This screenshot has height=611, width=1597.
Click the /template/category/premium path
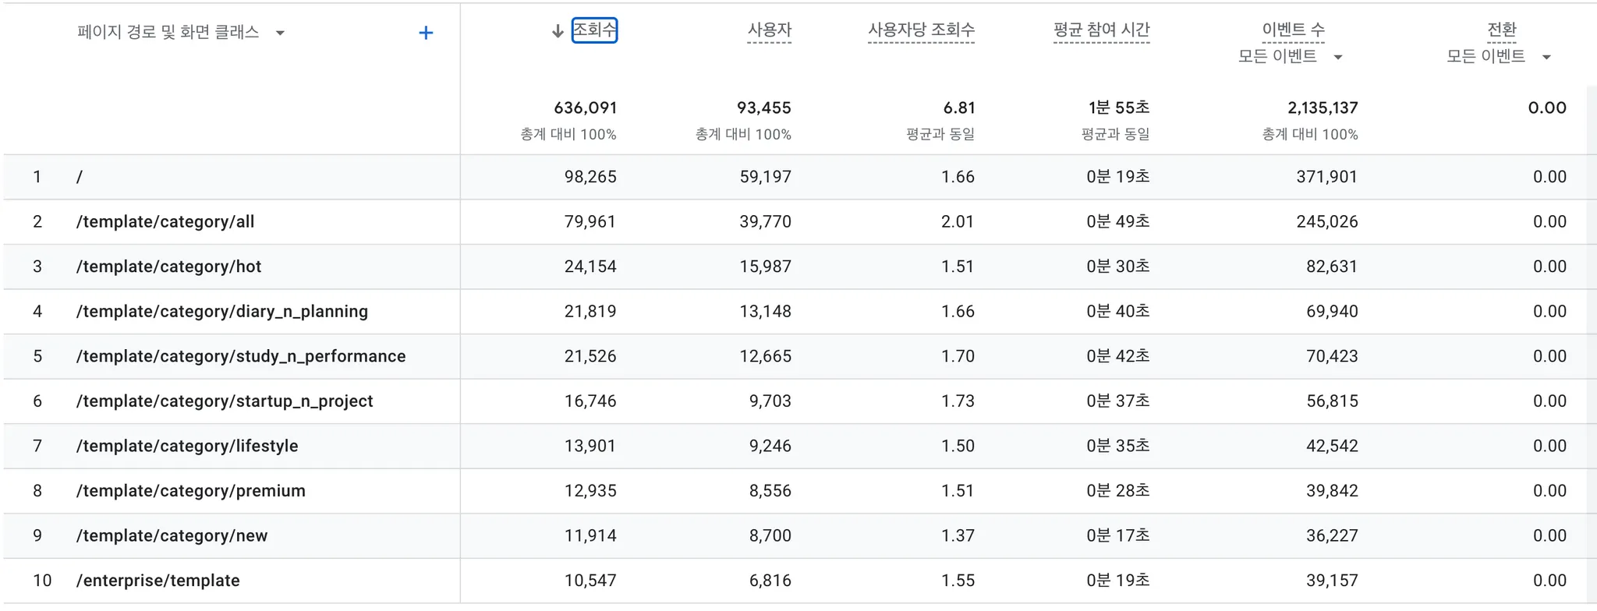pos(191,491)
